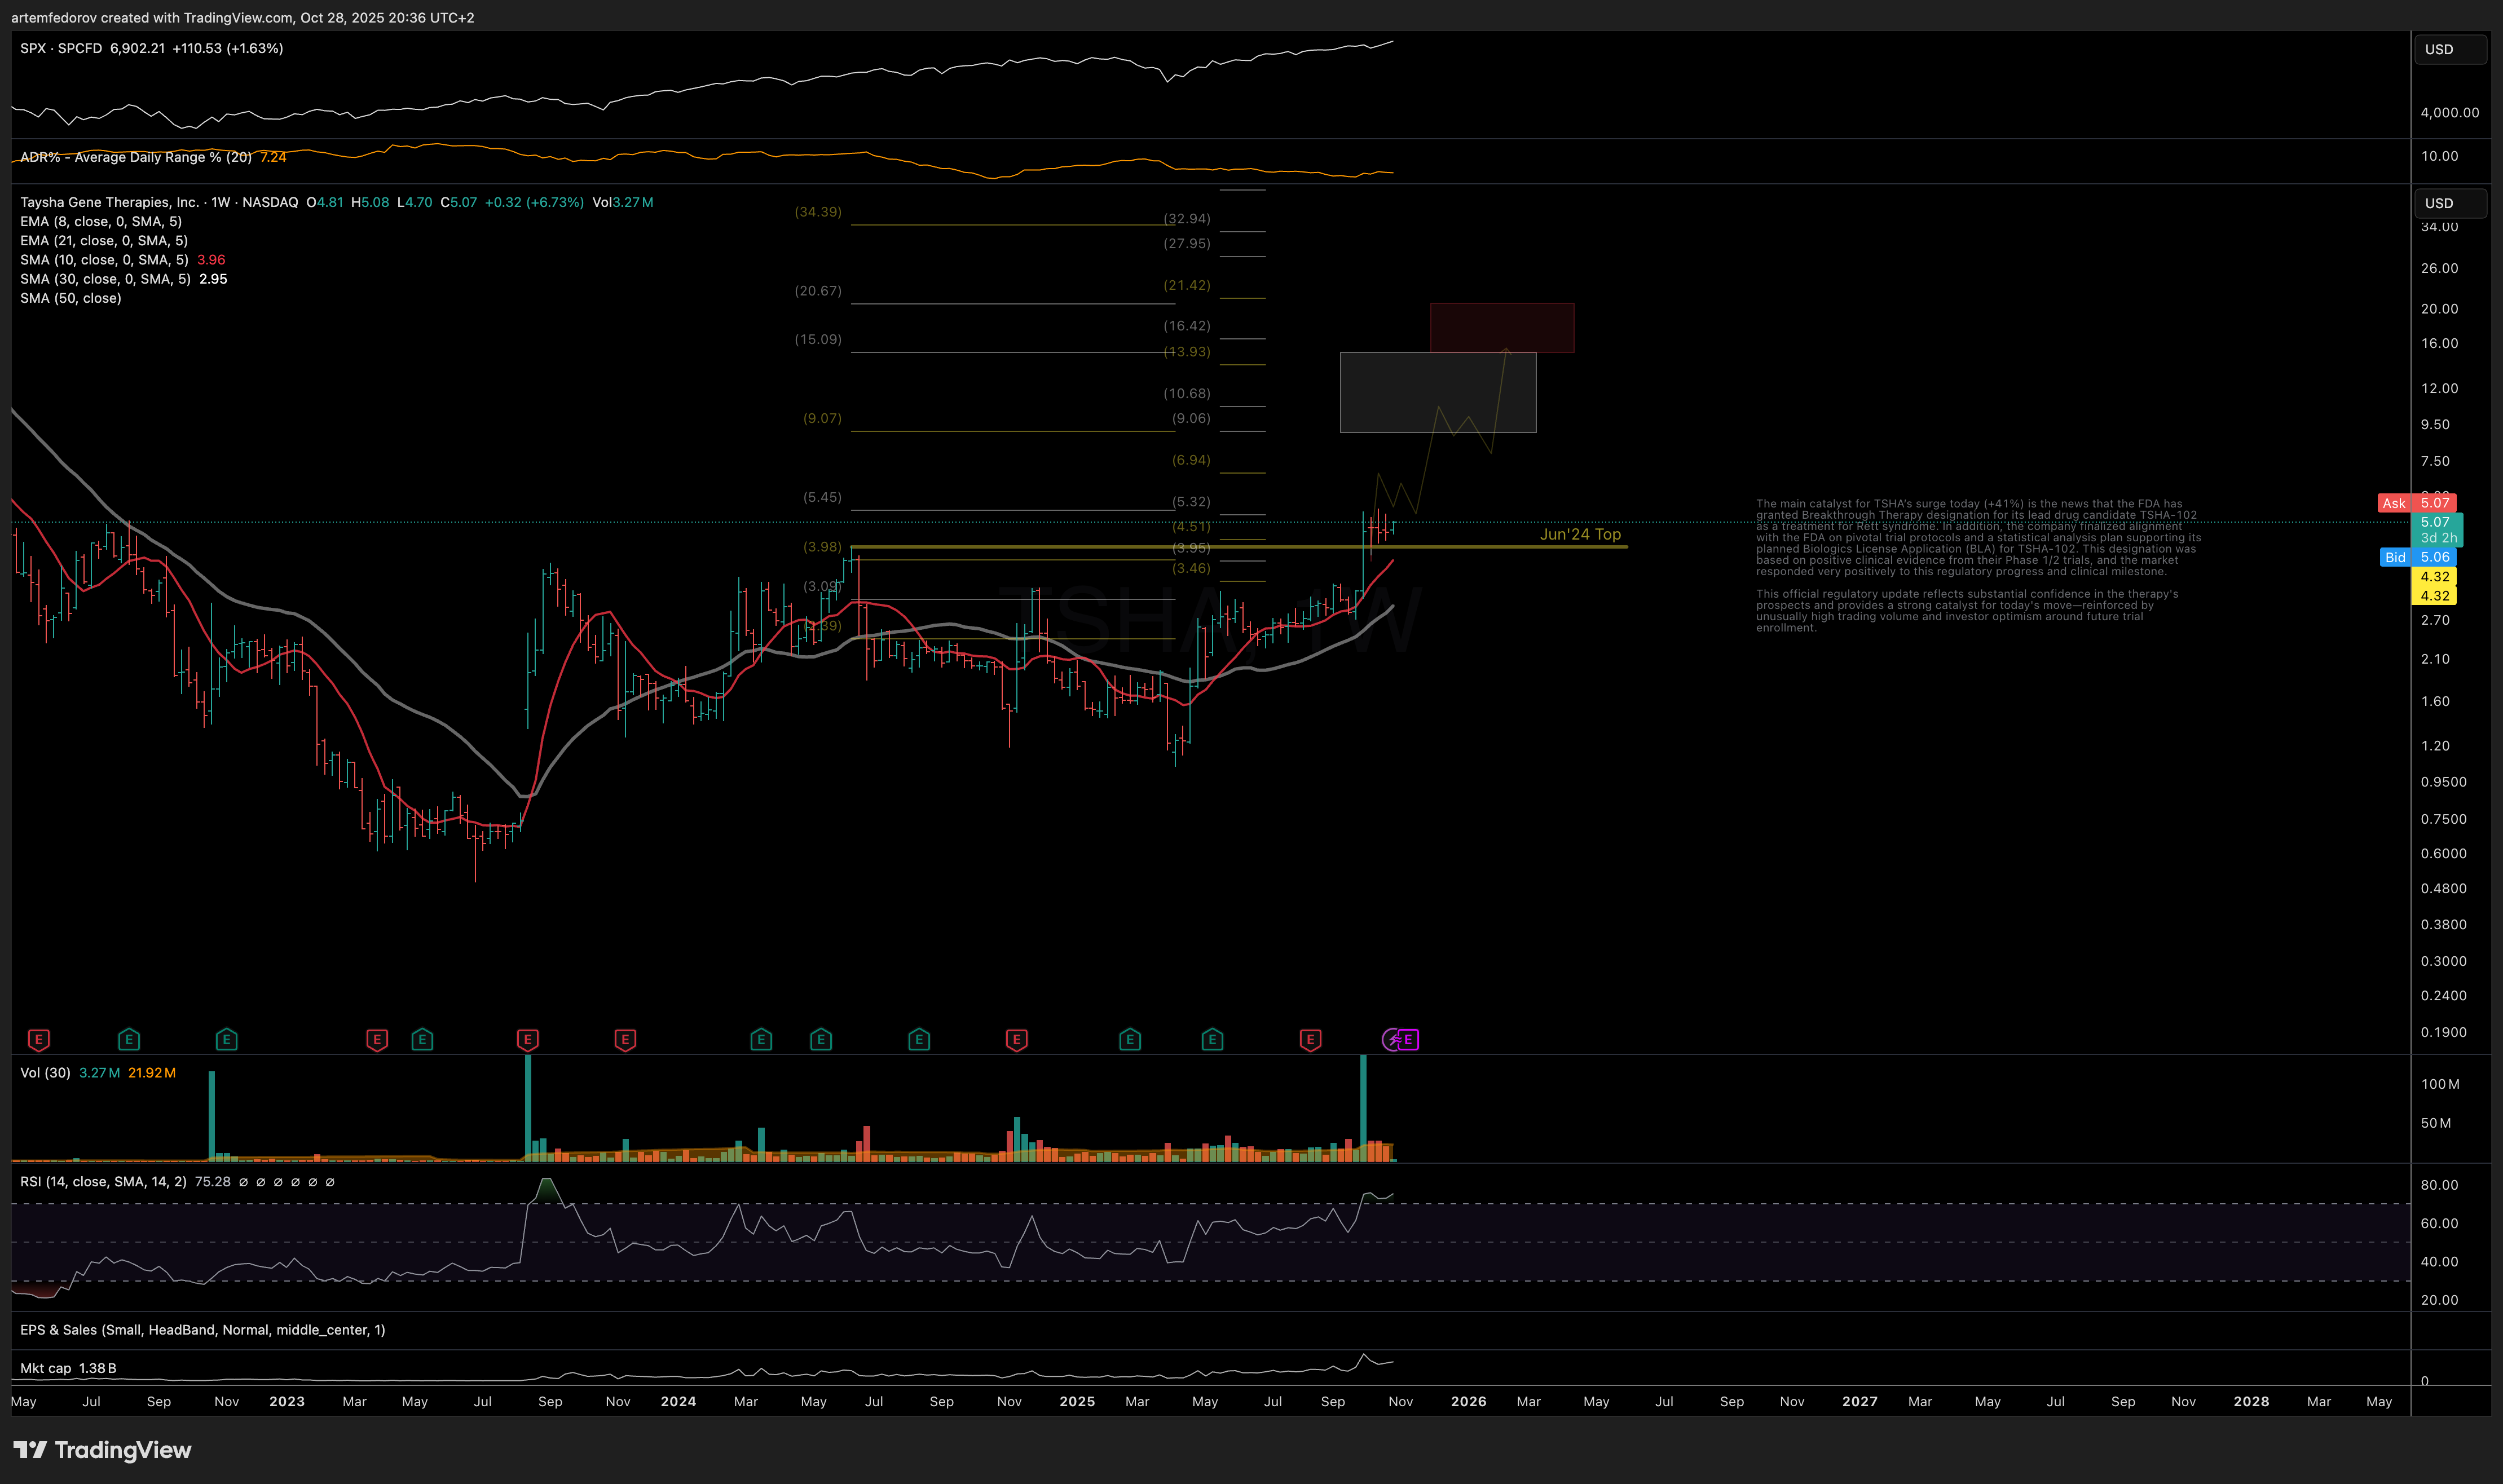Click the green earnings marker near March 2024
This screenshot has width=2503, height=1484.
[761, 1040]
